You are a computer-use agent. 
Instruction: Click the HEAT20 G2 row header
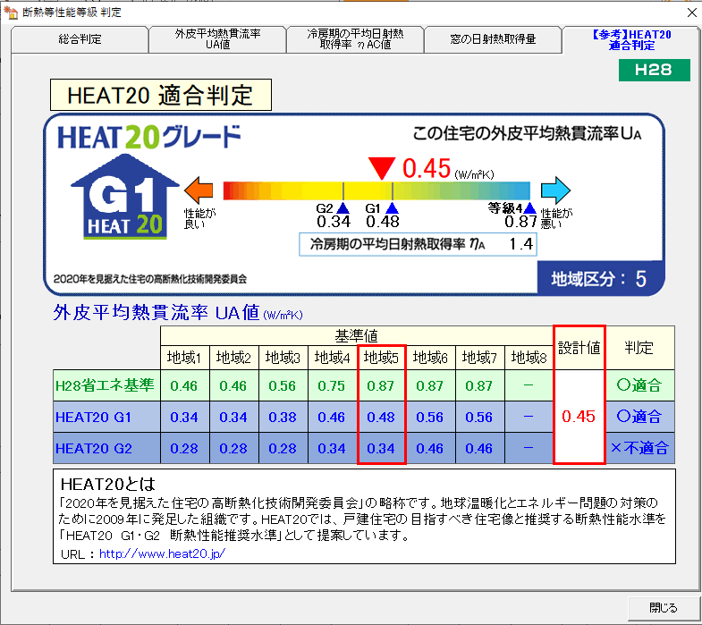[106, 448]
